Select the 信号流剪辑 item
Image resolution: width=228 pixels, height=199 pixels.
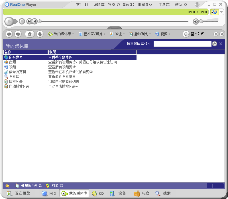[x=15, y=72]
